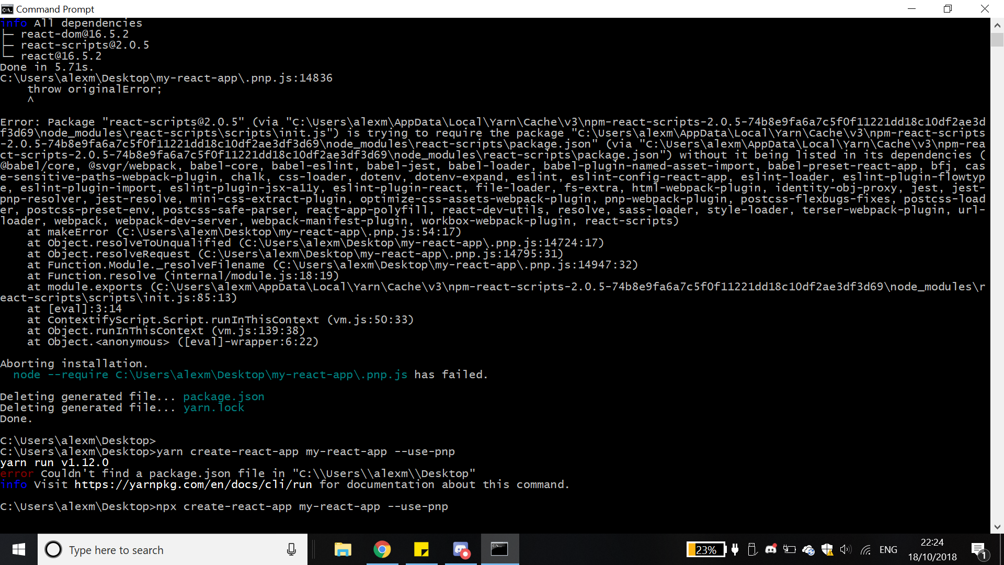The height and width of the screenshot is (565, 1004).
Task: Open battery power status tray icon
Action: click(790, 549)
